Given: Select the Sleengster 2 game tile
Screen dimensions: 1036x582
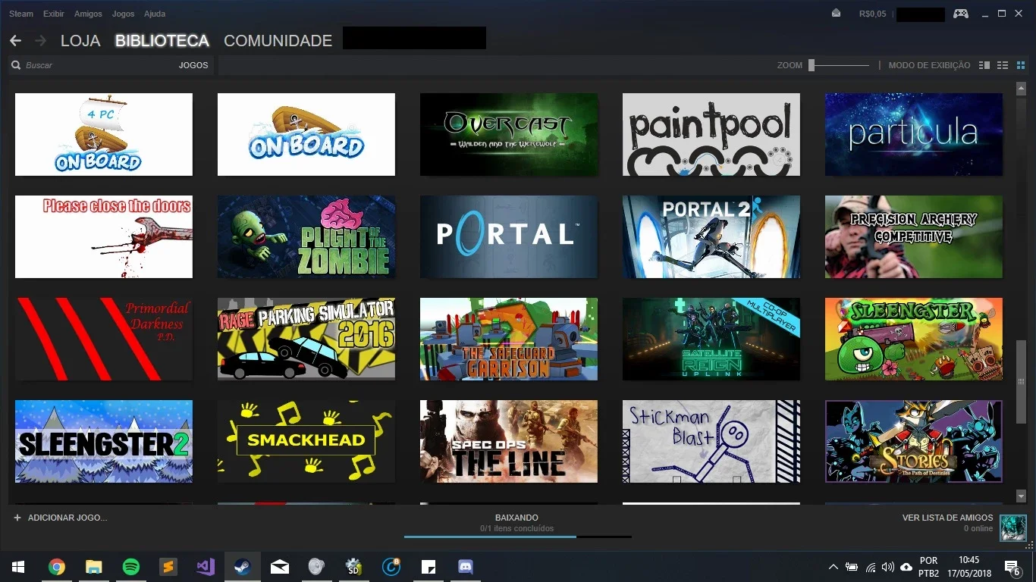Looking at the screenshot, I should click(x=104, y=441).
